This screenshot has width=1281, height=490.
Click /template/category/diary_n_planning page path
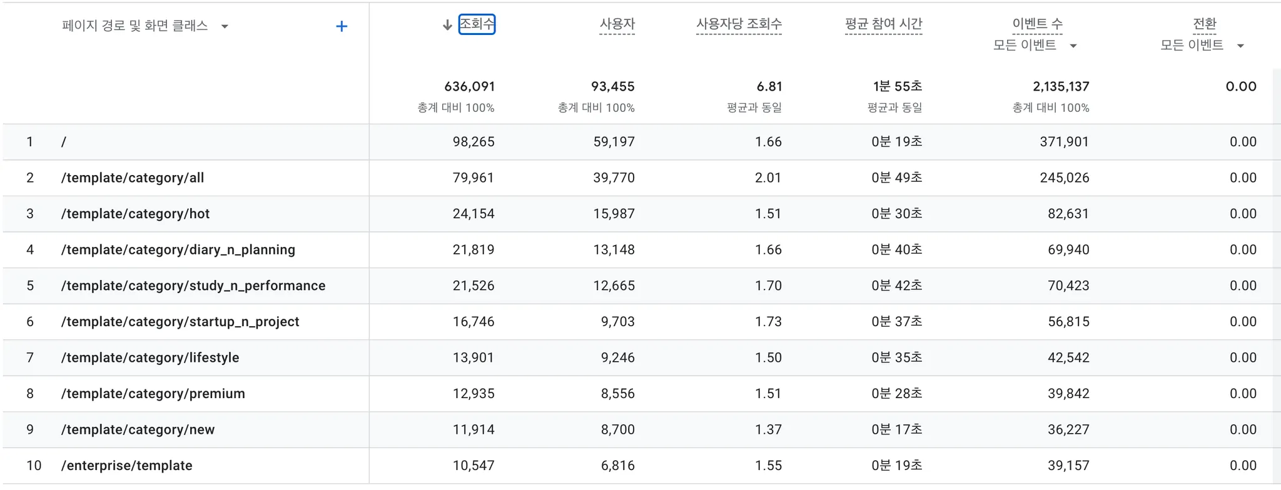pos(178,250)
